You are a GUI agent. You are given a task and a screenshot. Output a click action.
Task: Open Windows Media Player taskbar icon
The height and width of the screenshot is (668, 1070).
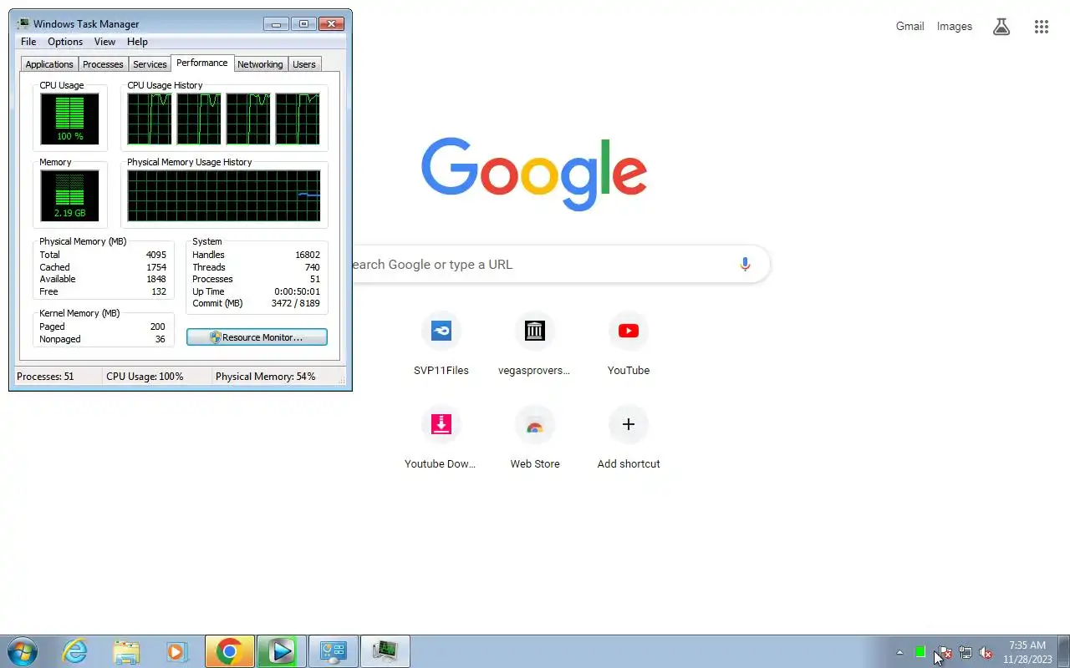(x=176, y=651)
